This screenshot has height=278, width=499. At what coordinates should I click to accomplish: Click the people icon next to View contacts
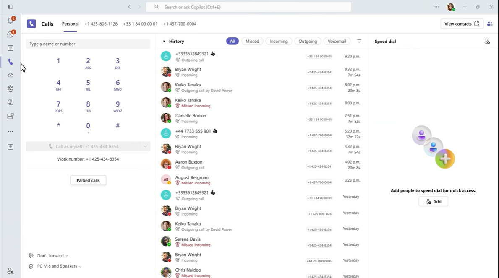click(490, 24)
